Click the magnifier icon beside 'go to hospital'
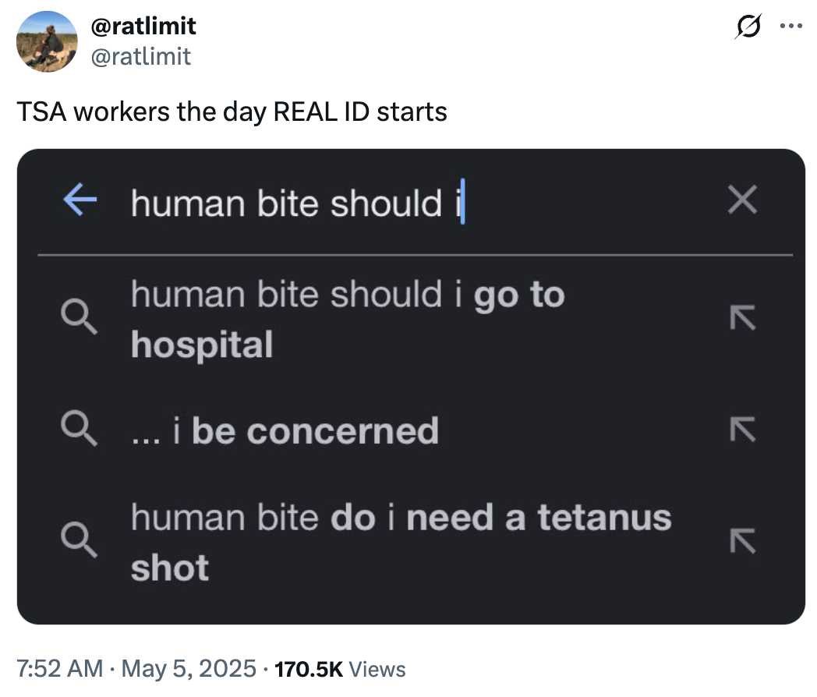817x697 pixels. click(80, 318)
